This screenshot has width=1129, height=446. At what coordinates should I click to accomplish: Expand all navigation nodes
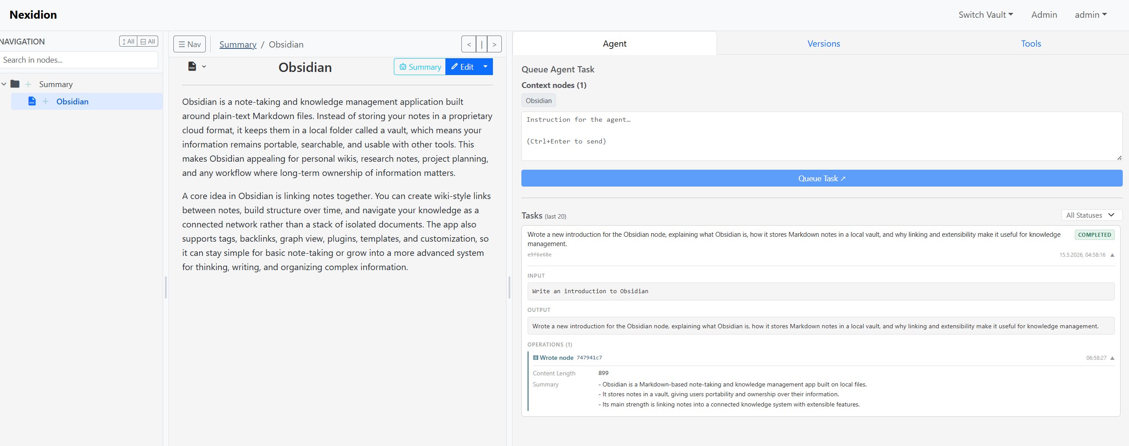click(x=128, y=41)
